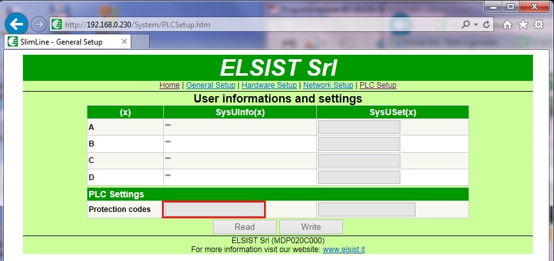Click the browser forward arrow button

tap(38, 24)
